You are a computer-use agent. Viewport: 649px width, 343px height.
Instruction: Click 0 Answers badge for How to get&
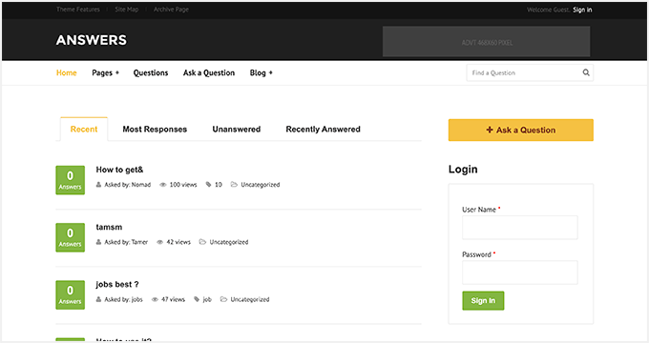(70, 180)
